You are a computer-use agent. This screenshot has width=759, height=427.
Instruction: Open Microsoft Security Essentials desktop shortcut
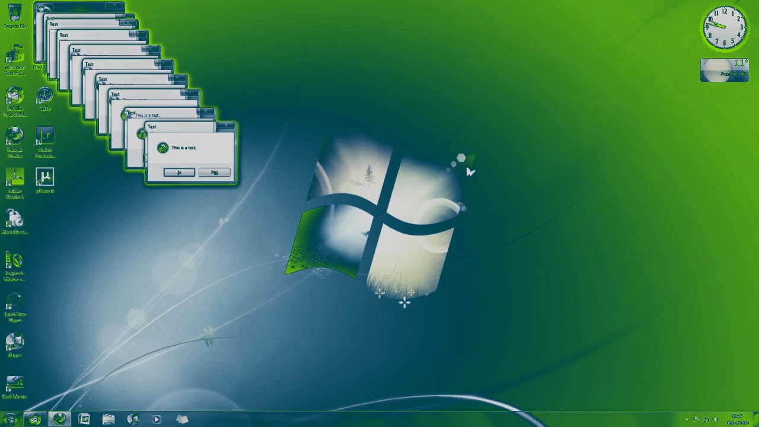pos(15,60)
